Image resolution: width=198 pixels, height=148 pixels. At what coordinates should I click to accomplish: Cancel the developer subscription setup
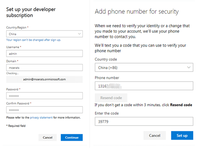(x=48, y=137)
